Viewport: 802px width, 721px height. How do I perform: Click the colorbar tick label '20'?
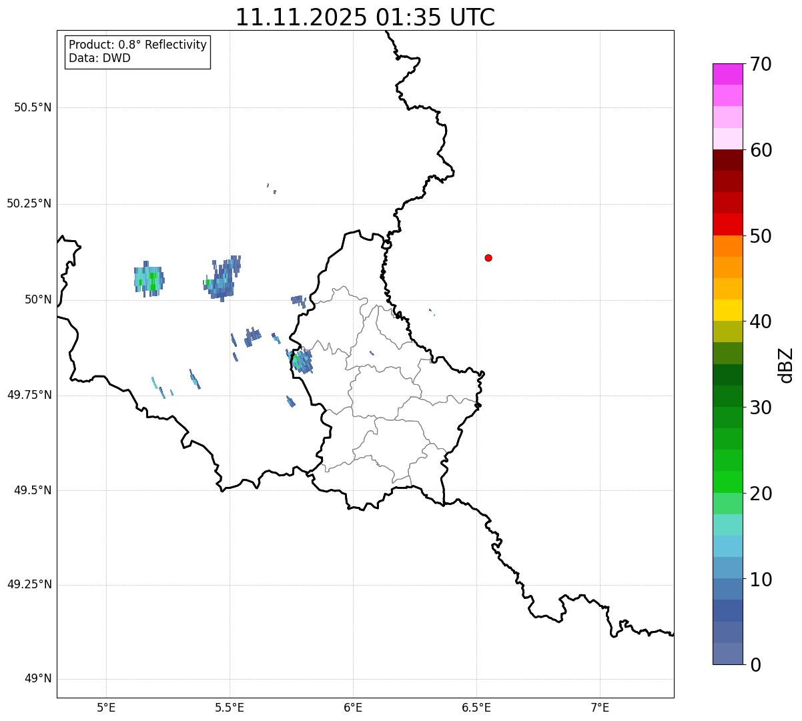click(761, 494)
